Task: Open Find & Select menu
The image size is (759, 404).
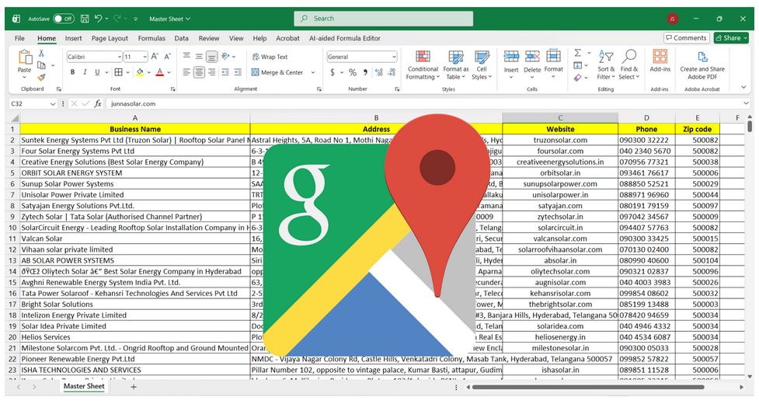Action: pos(628,65)
